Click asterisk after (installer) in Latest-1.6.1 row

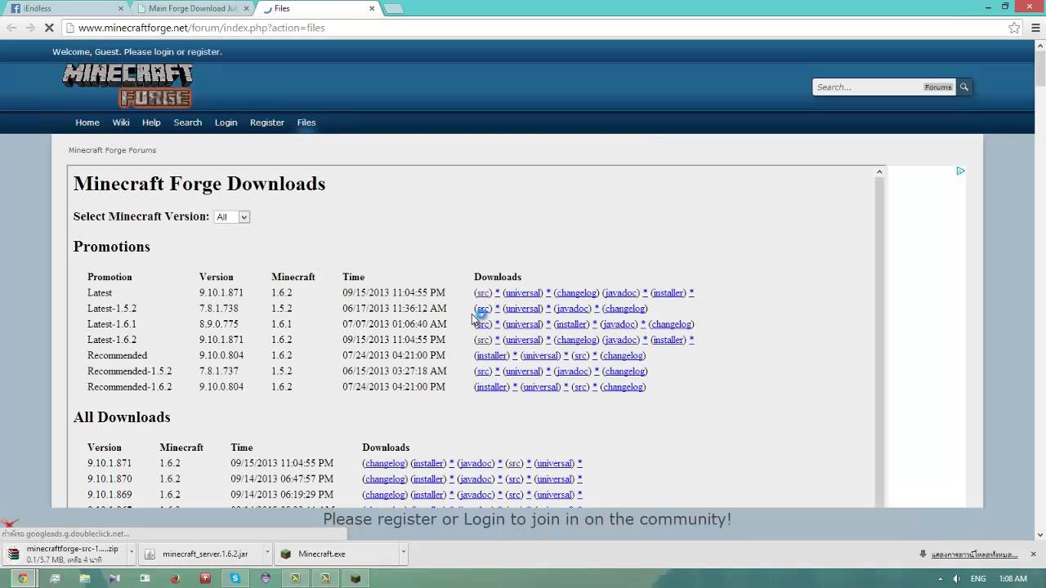click(594, 324)
